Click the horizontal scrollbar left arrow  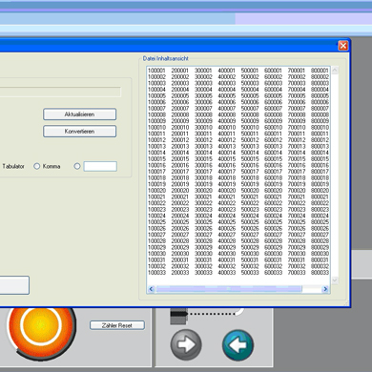pyautogui.click(x=152, y=289)
